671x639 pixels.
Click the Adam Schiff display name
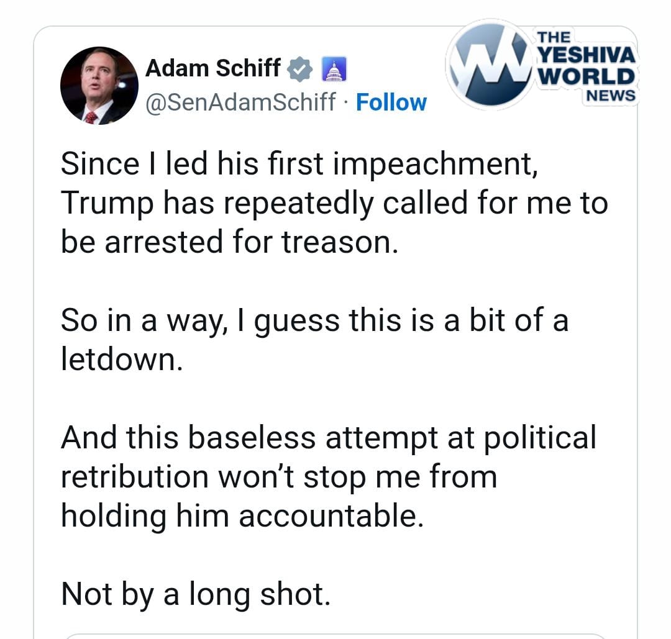pos(212,68)
